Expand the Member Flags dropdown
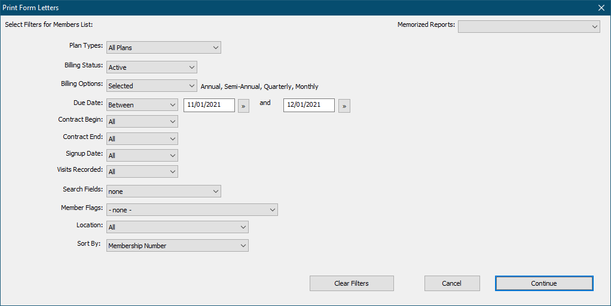Viewport: 611px width, 306px height. click(x=192, y=210)
